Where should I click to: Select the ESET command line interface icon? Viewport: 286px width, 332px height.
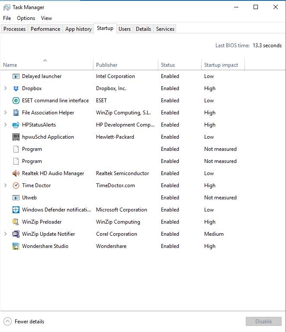click(x=16, y=101)
